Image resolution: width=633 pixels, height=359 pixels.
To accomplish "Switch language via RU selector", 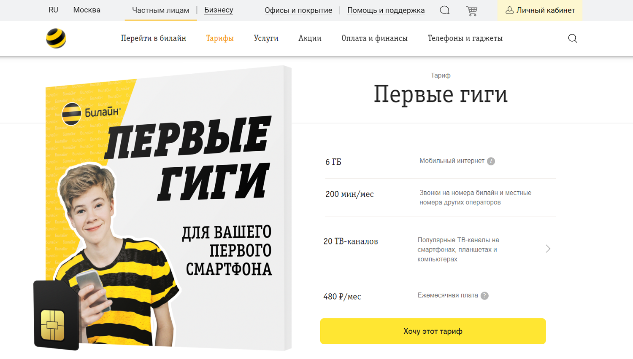I will click(53, 10).
